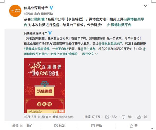
Task: Open the @微博抽奖平台 mention in post text
Action: click(84, 22)
